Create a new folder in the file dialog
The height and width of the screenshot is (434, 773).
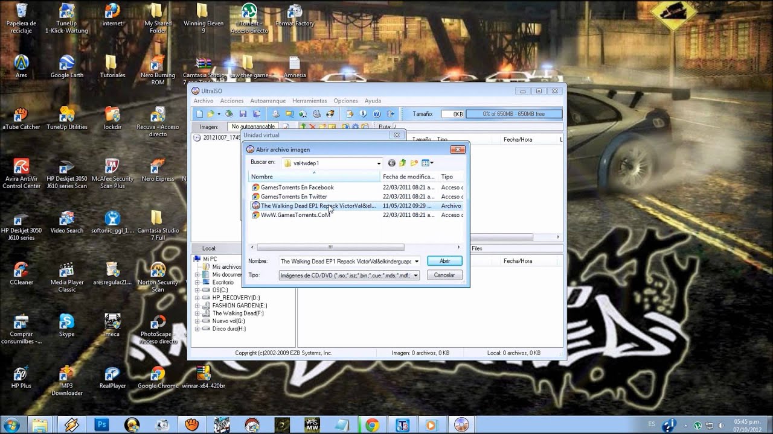[x=414, y=163]
